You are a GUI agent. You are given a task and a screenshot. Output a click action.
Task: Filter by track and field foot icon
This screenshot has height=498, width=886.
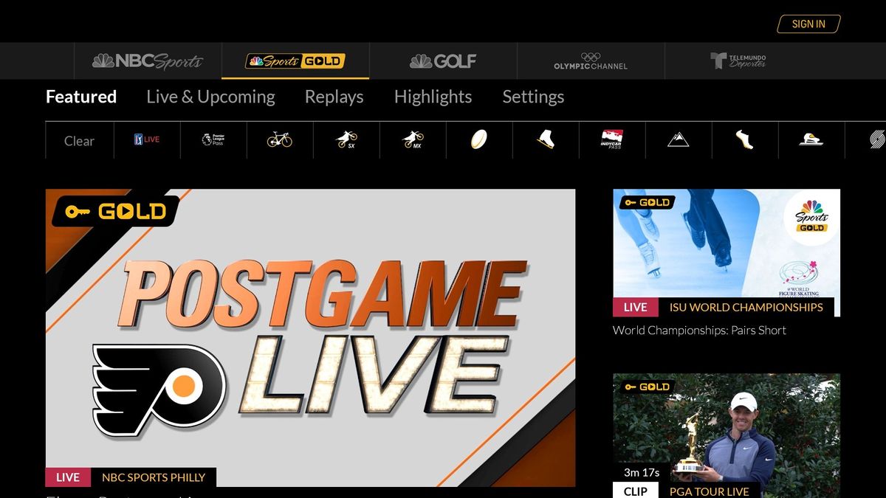(x=745, y=140)
